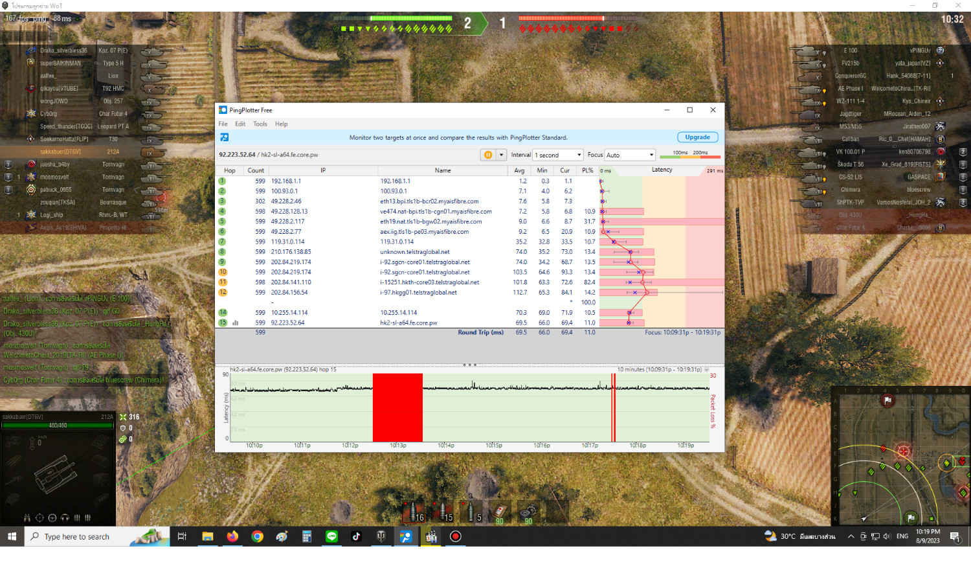Click IP cell 210.176.138.85
This screenshot has width=971, height=568.
click(x=291, y=252)
